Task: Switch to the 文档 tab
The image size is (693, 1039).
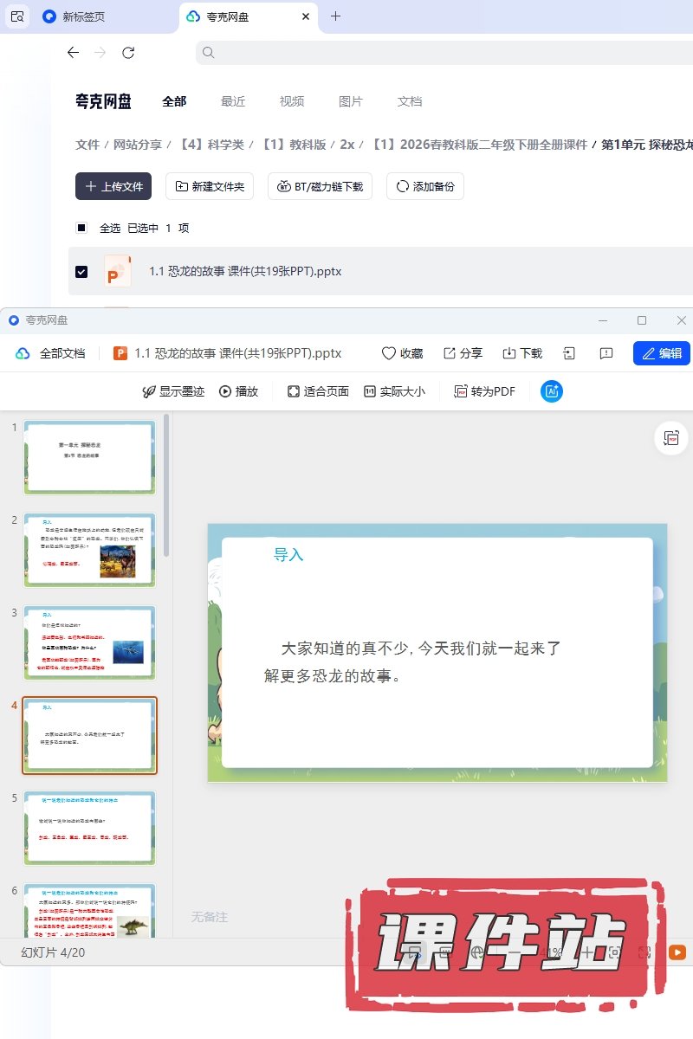Action: [410, 101]
